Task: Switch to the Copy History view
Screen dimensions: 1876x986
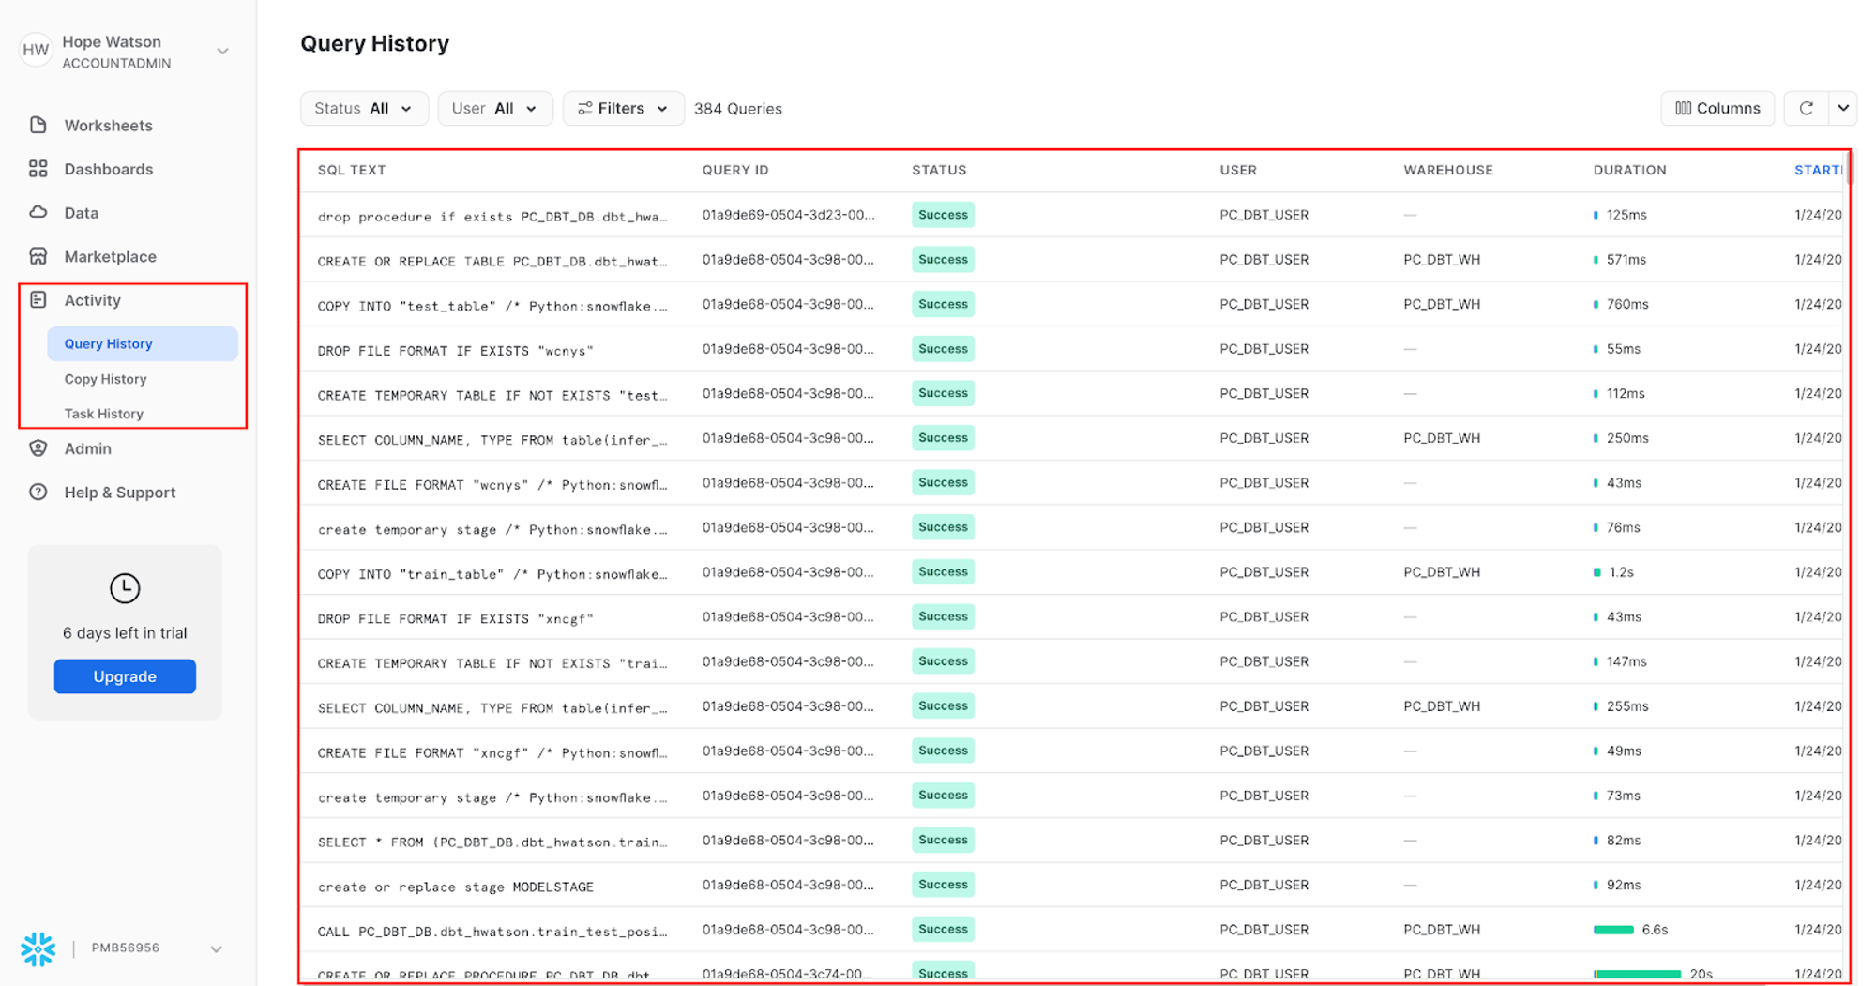Action: 105,379
